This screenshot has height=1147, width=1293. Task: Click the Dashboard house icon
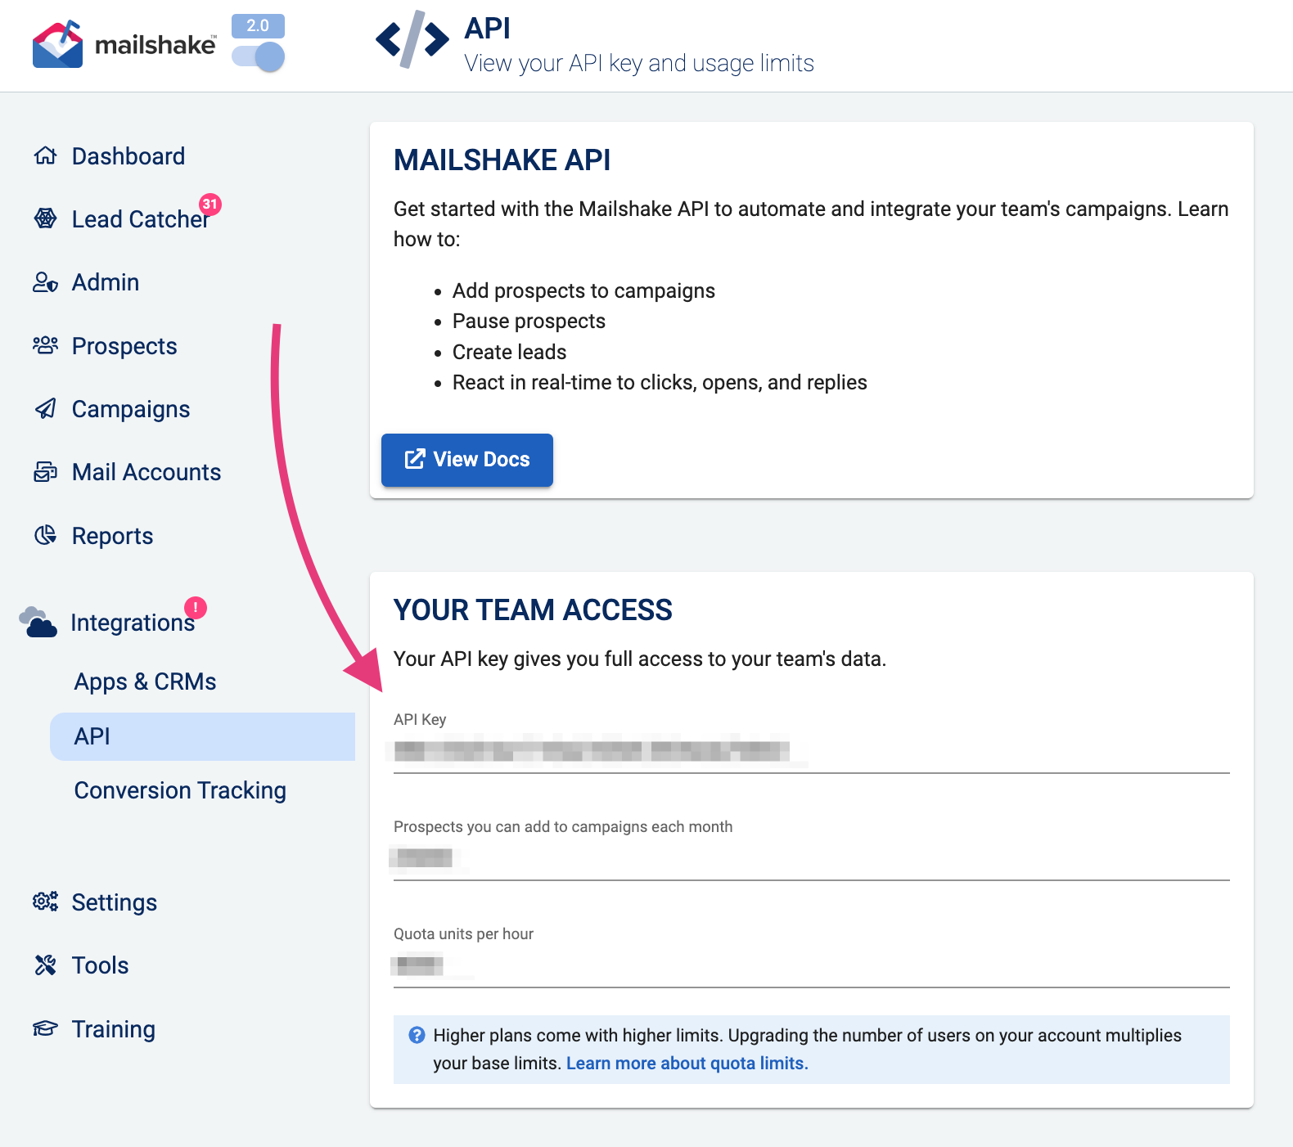point(45,155)
